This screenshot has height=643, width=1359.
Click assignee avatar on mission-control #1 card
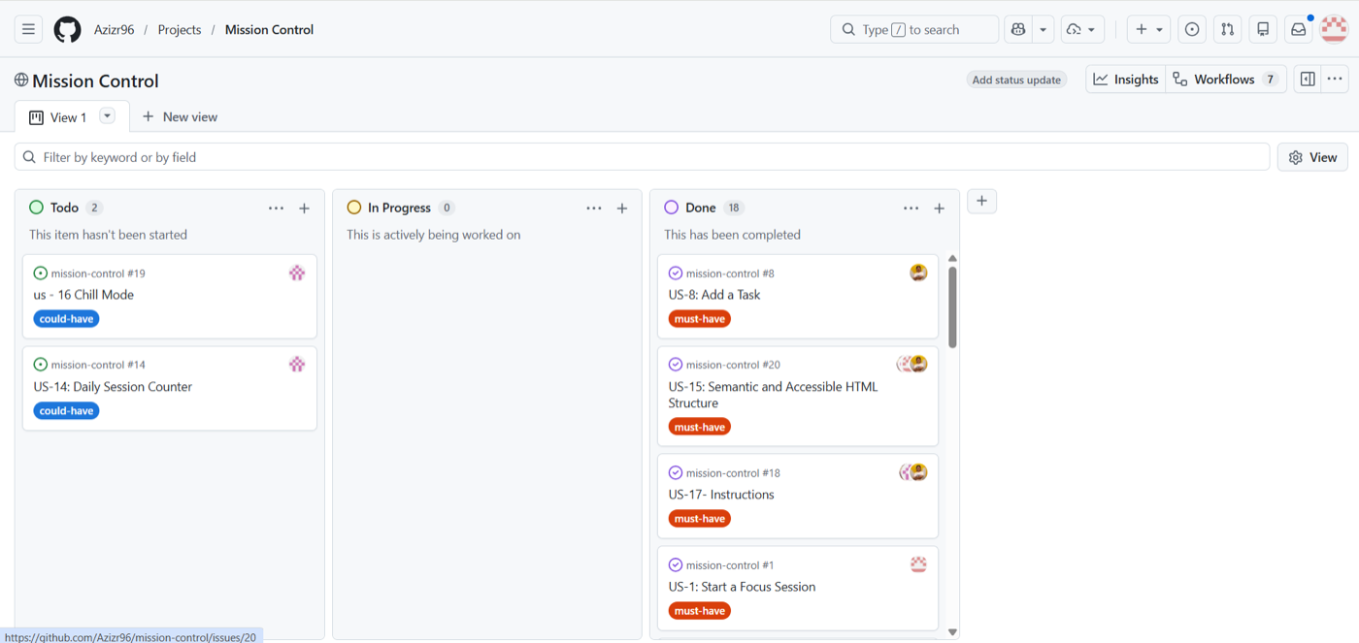click(x=918, y=564)
